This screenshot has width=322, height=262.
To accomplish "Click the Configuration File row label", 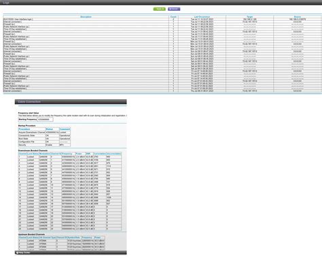I will pos(26,142).
